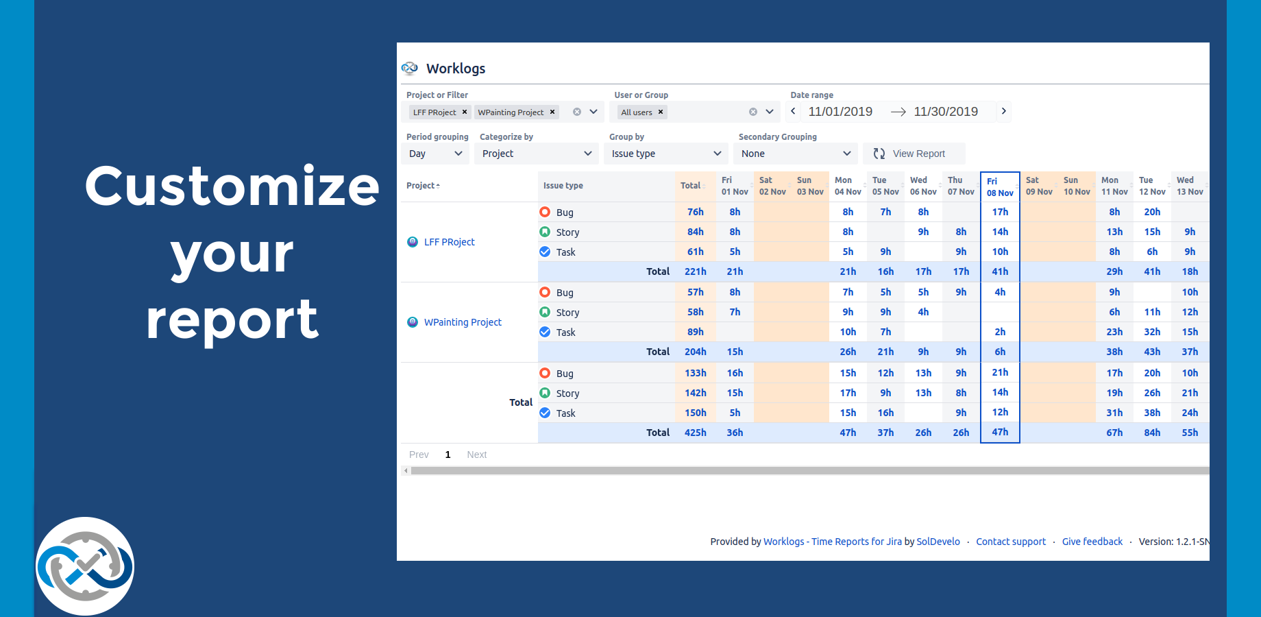Click horizontal scrollbar left arrow
Image resolution: width=1261 pixels, height=617 pixels.
(x=406, y=471)
